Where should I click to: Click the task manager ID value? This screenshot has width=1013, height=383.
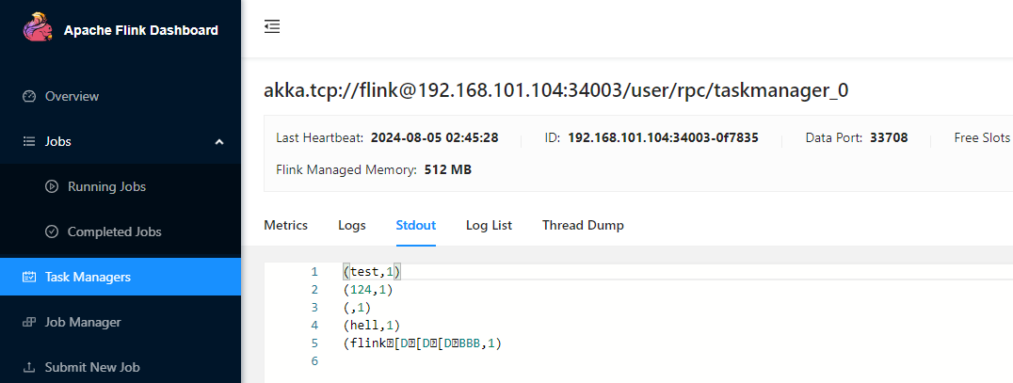click(663, 137)
